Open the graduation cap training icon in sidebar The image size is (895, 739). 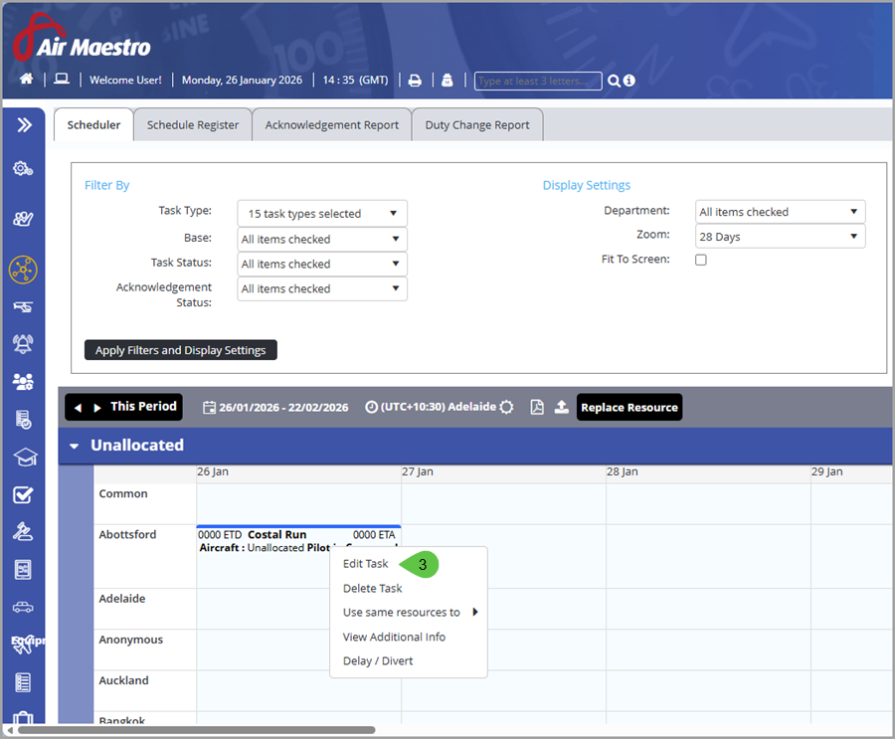24,457
